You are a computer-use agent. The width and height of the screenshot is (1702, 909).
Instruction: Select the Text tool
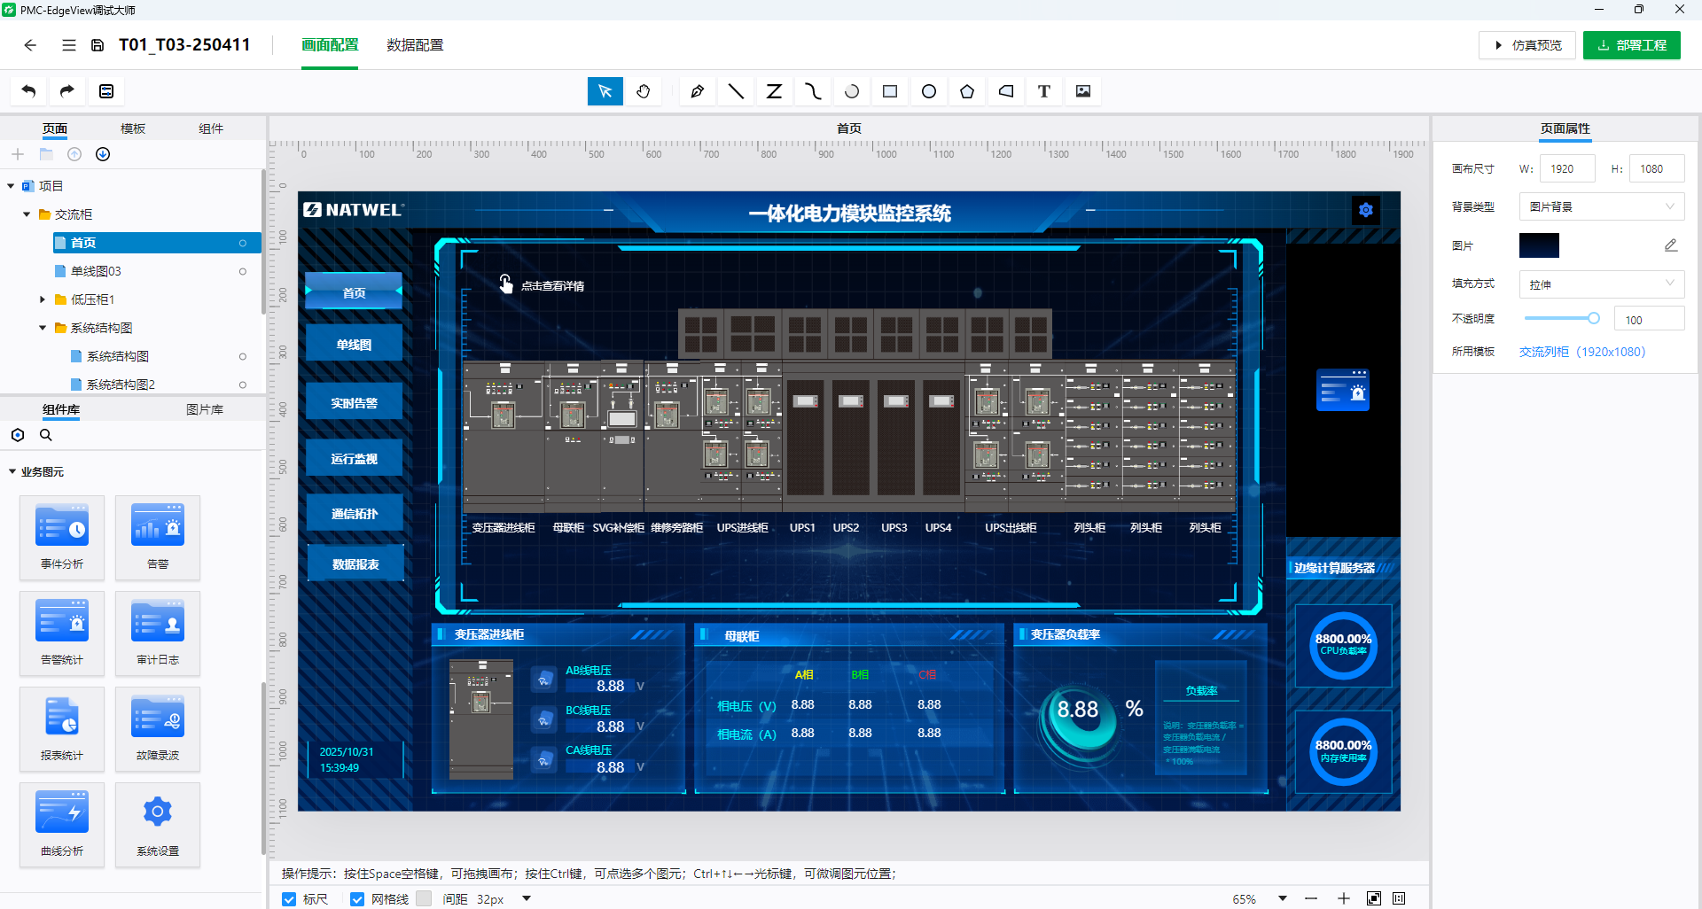1044,91
